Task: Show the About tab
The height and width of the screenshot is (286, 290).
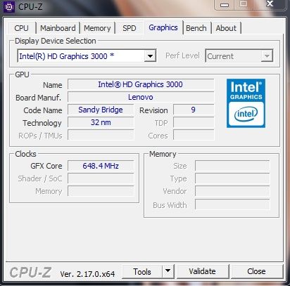Action: click(226, 28)
